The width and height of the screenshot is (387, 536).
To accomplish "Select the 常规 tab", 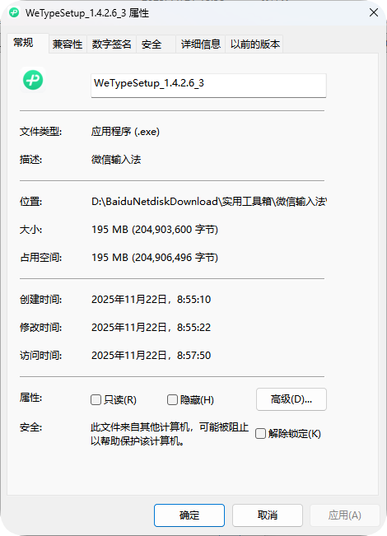I will coord(28,43).
